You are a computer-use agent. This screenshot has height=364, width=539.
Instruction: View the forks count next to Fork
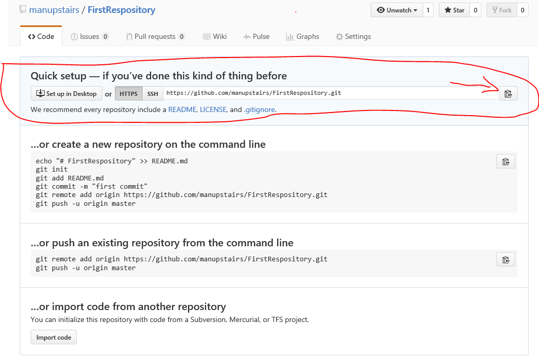(x=522, y=10)
